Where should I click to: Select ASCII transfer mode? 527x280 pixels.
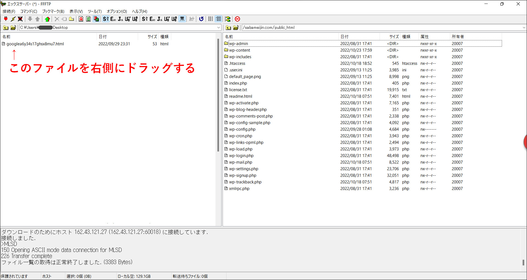(x=81, y=19)
